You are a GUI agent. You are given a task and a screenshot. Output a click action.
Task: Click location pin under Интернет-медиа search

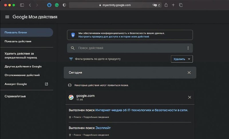[70, 117]
